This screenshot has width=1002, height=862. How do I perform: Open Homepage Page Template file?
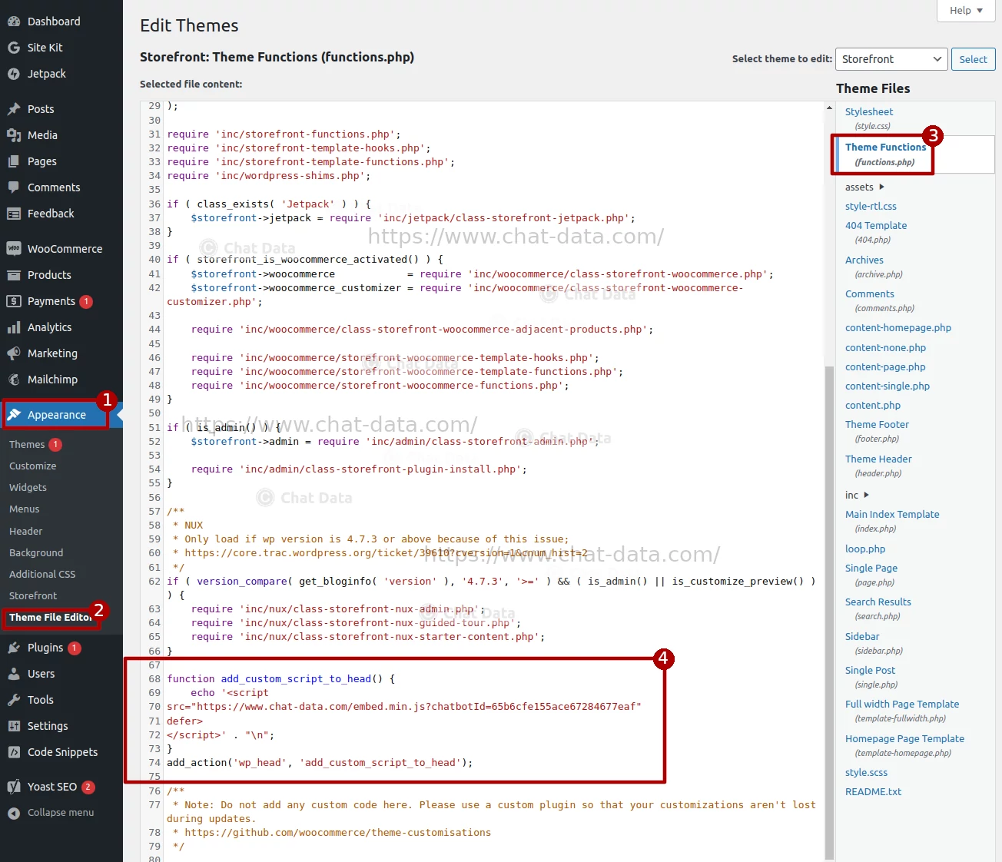(x=904, y=745)
